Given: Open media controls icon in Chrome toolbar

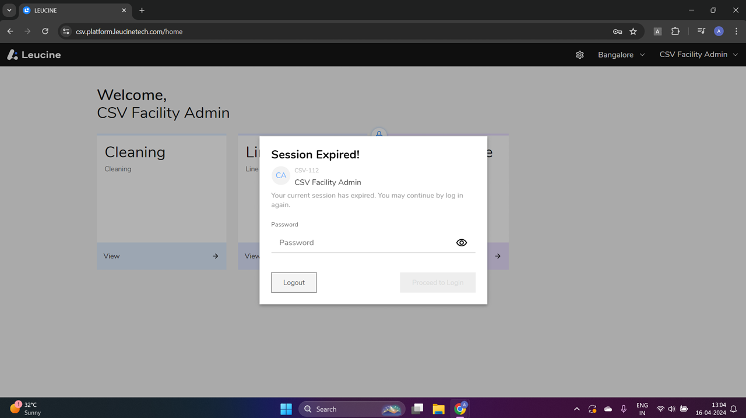Looking at the screenshot, I should (701, 31).
